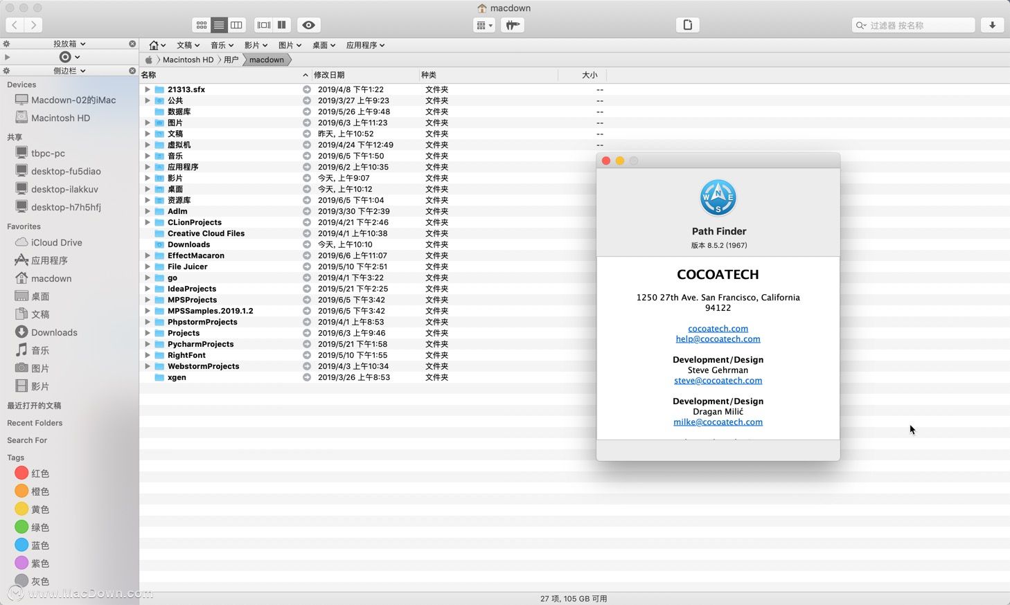Open the 图片 favorites bar menu
This screenshot has width=1010, height=605.
point(290,45)
